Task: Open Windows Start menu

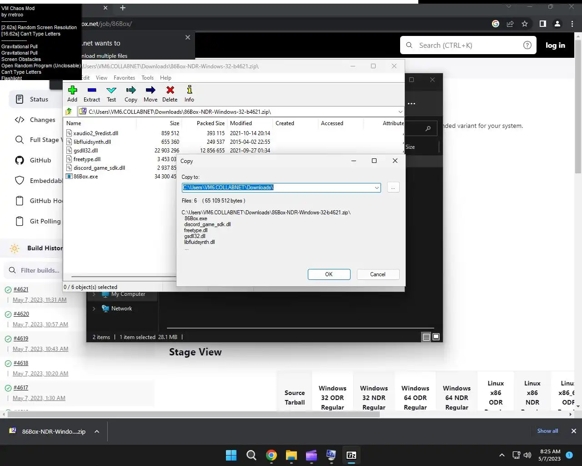Action: [x=231, y=455]
